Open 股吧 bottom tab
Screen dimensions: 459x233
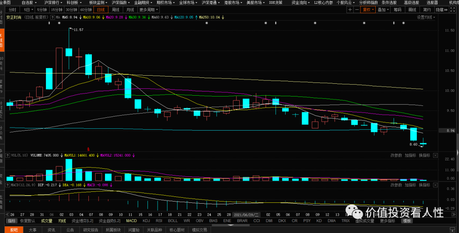pyautogui.click(x=14, y=230)
